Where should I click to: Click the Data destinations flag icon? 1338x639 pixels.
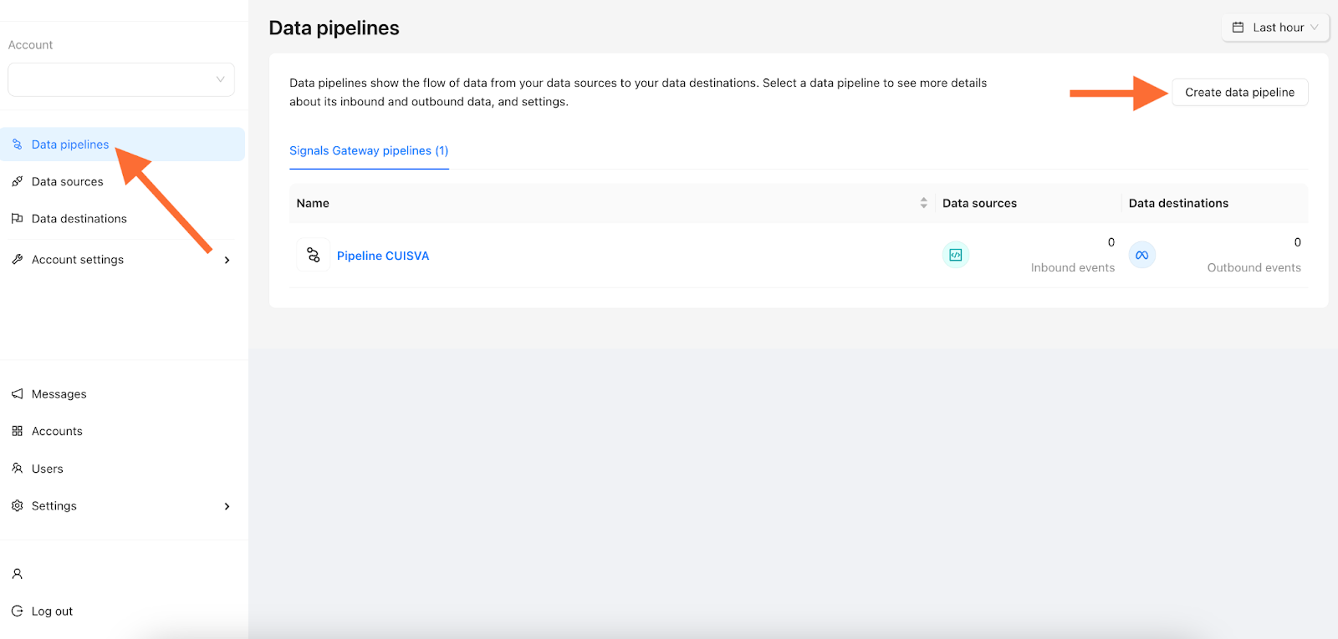(17, 219)
